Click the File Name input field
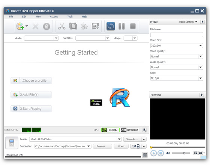210x166 pixels. (177, 35)
